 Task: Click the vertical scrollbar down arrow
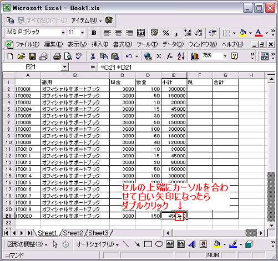271,226
